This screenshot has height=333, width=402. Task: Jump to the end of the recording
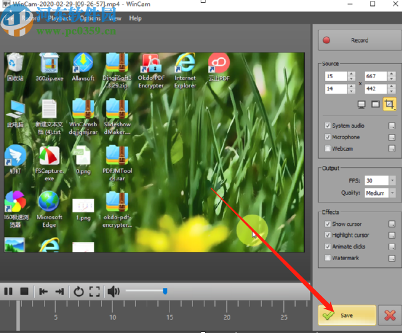click(x=59, y=291)
